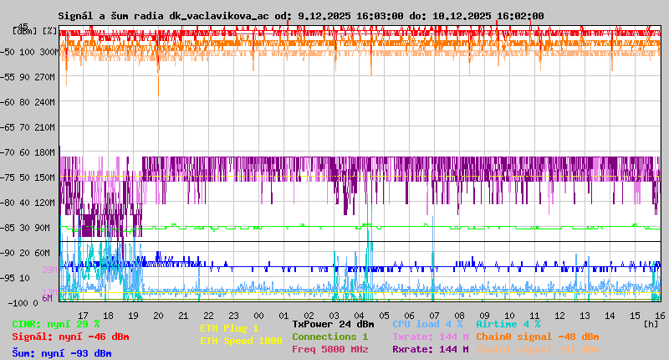Click the 'TxPower 24 dBm' legend label
This screenshot has height=360, width=669.
(333, 324)
